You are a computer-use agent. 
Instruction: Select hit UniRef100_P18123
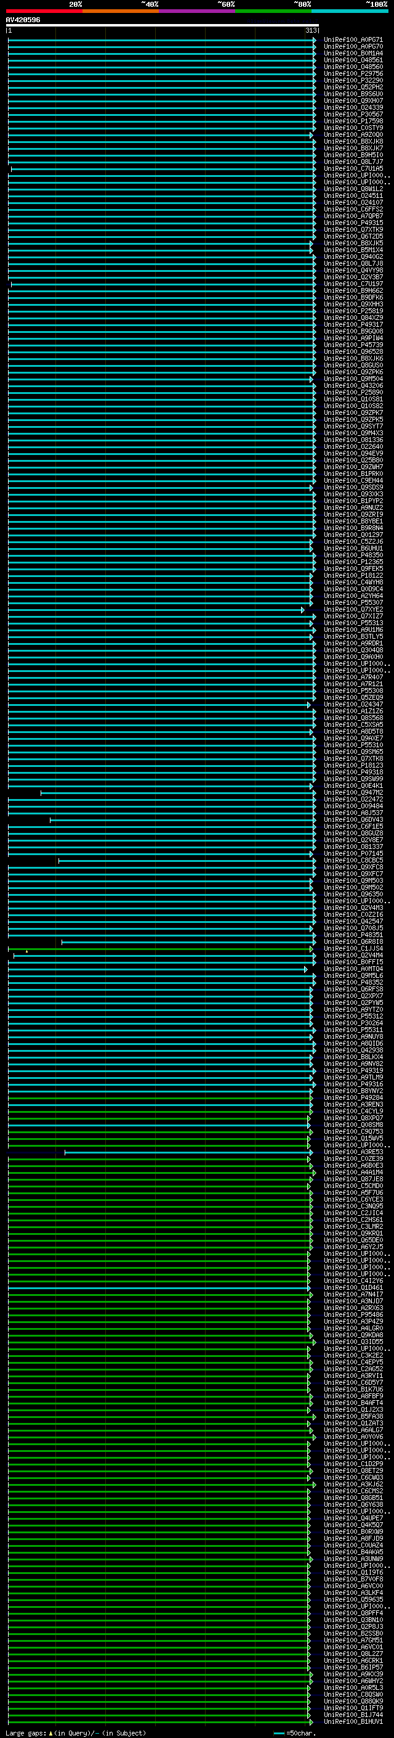click(353, 766)
